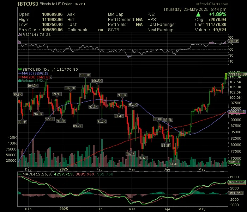Click the header Last value 111770.80
Viewport: 247px width, 212px height.
tap(216, 25)
